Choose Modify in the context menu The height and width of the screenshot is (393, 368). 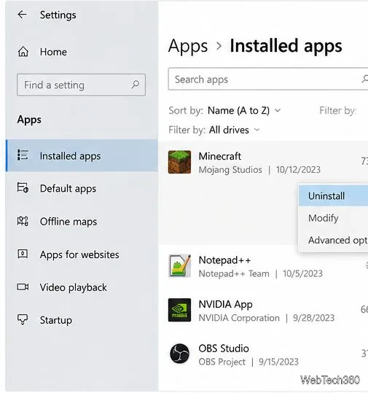(334, 218)
